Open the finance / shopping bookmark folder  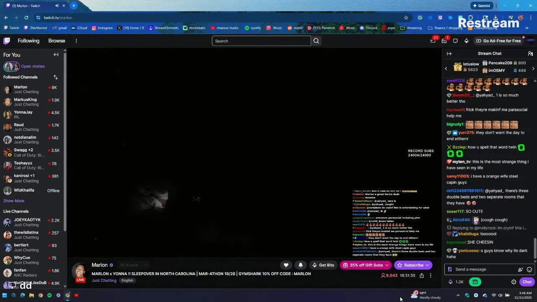coord(445,28)
